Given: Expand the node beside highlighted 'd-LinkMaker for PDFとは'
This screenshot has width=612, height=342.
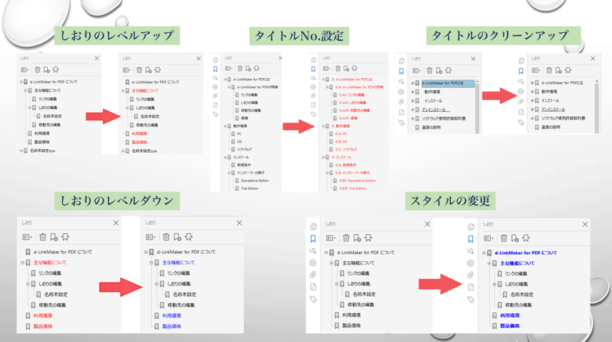Looking at the screenshot, I should tap(412, 84).
